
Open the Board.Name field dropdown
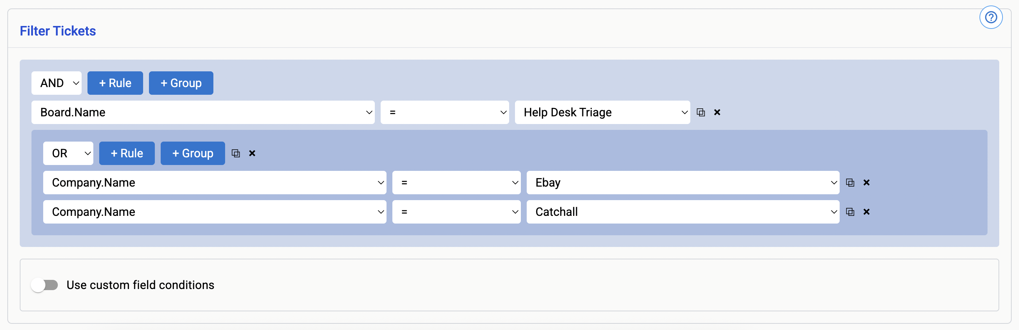pyautogui.click(x=203, y=113)
